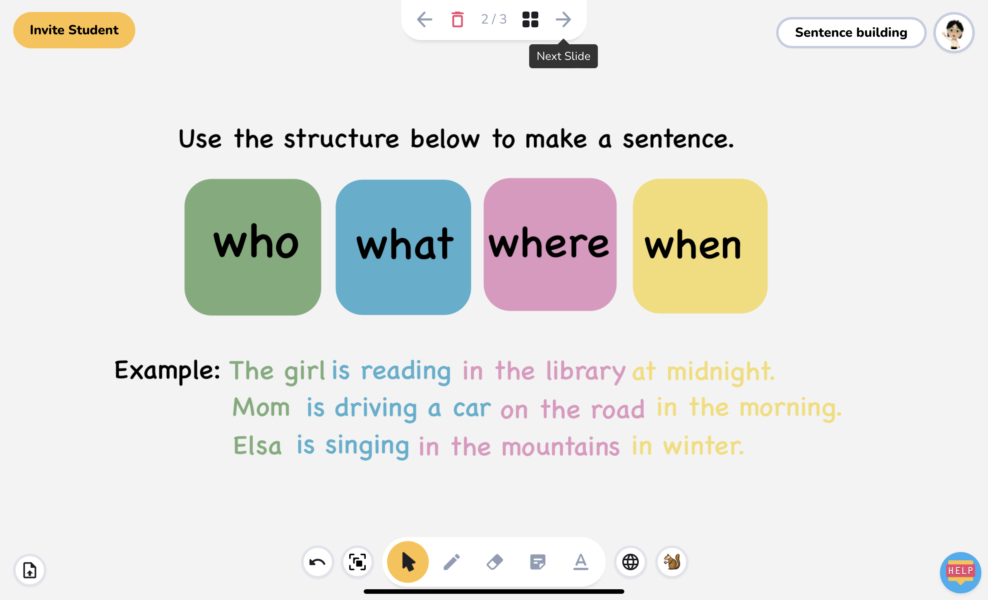This screenshot has width=988, height=600.
Task: Select the pointer cursor tool
Action: tap(408, 562)
